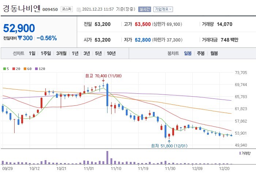Click the 거래대금 value 748 백만

pyautogui.click(x=229, y=40)
